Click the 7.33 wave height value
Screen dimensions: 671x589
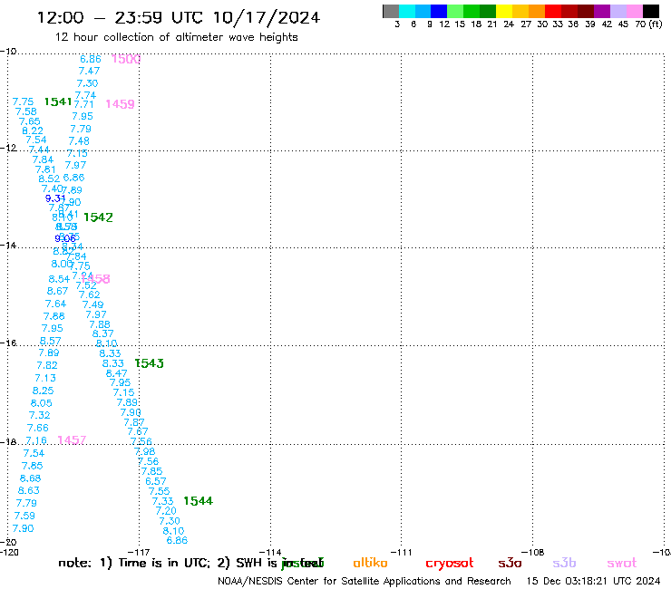(162, 501)
